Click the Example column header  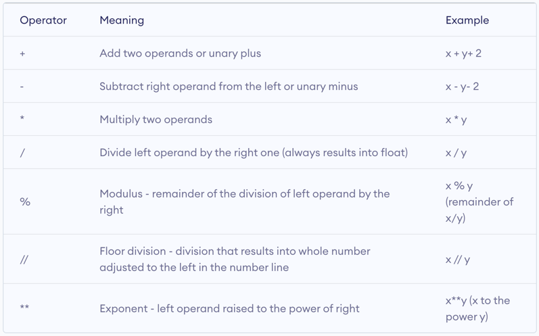(x=467, y=20)
